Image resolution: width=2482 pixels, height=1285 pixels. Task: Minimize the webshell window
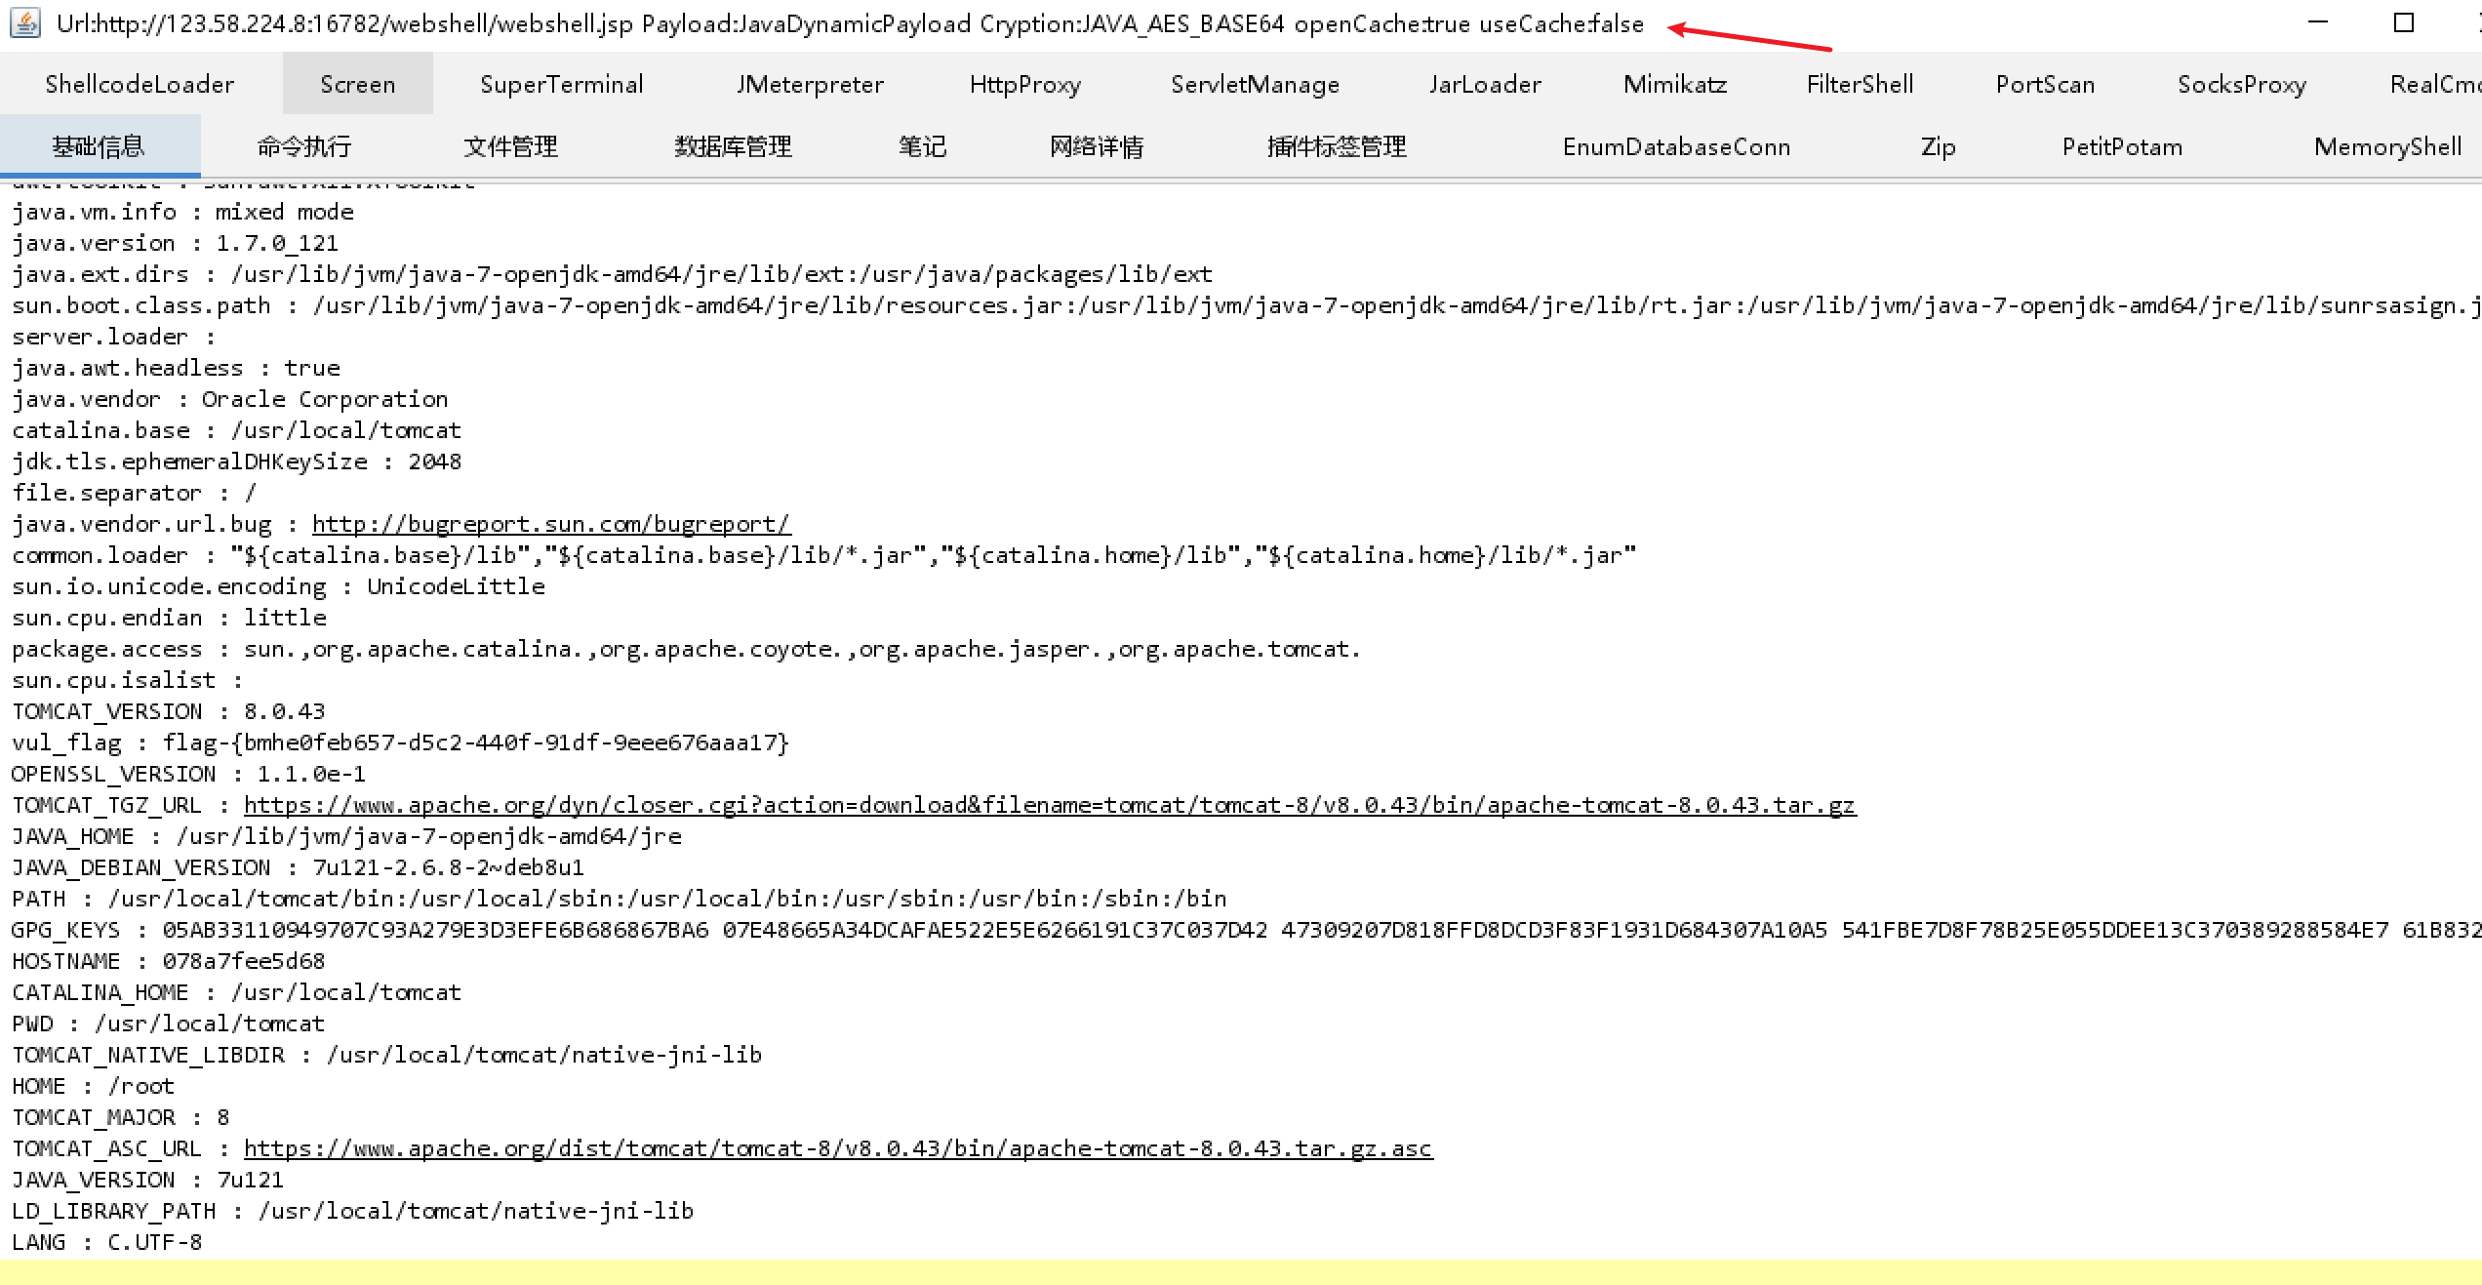click(2318, 23)
